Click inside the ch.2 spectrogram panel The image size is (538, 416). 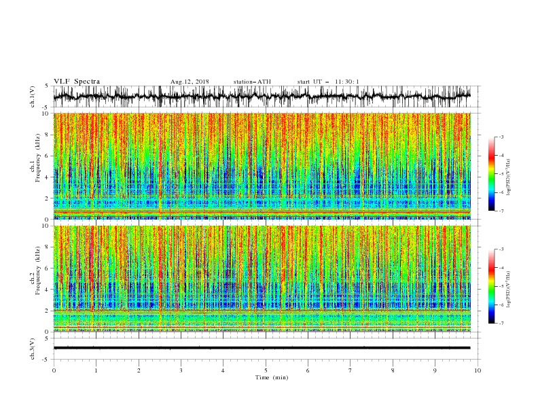click(262, 279)
